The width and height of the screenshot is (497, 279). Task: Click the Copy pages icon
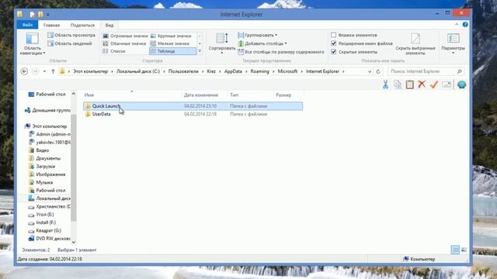point(398,84)
